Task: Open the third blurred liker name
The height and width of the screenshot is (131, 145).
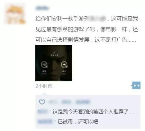Action: tap(83, 102)
